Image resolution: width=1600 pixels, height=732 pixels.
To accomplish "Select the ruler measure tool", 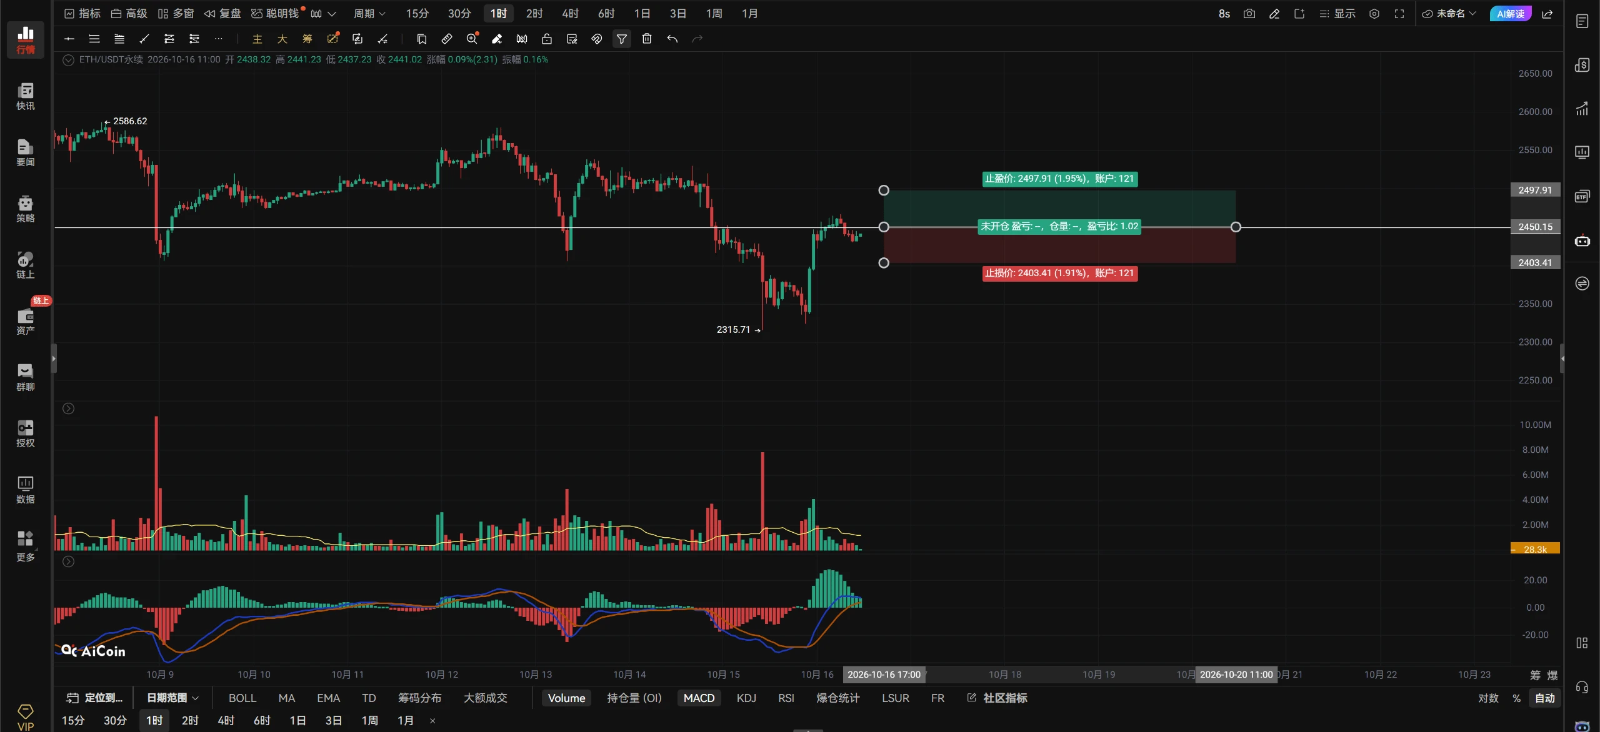I will (x=447, y=39).
